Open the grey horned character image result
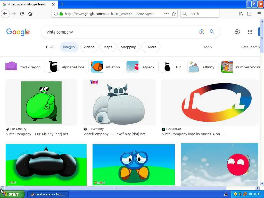This screenshot has height=198, width=264. (x=119, y=102)
